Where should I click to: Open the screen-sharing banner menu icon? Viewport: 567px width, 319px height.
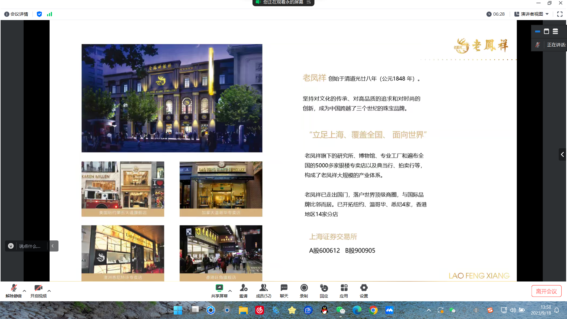click(x=309, y=2)
